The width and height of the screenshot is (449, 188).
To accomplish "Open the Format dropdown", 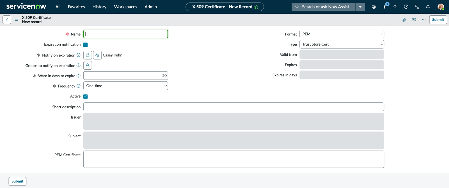I will pos(342,34).
